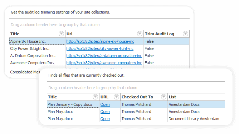Click False value for City Power & Light Inc.
Viewport: 239px width, 134px height.
tap(149, 48)
